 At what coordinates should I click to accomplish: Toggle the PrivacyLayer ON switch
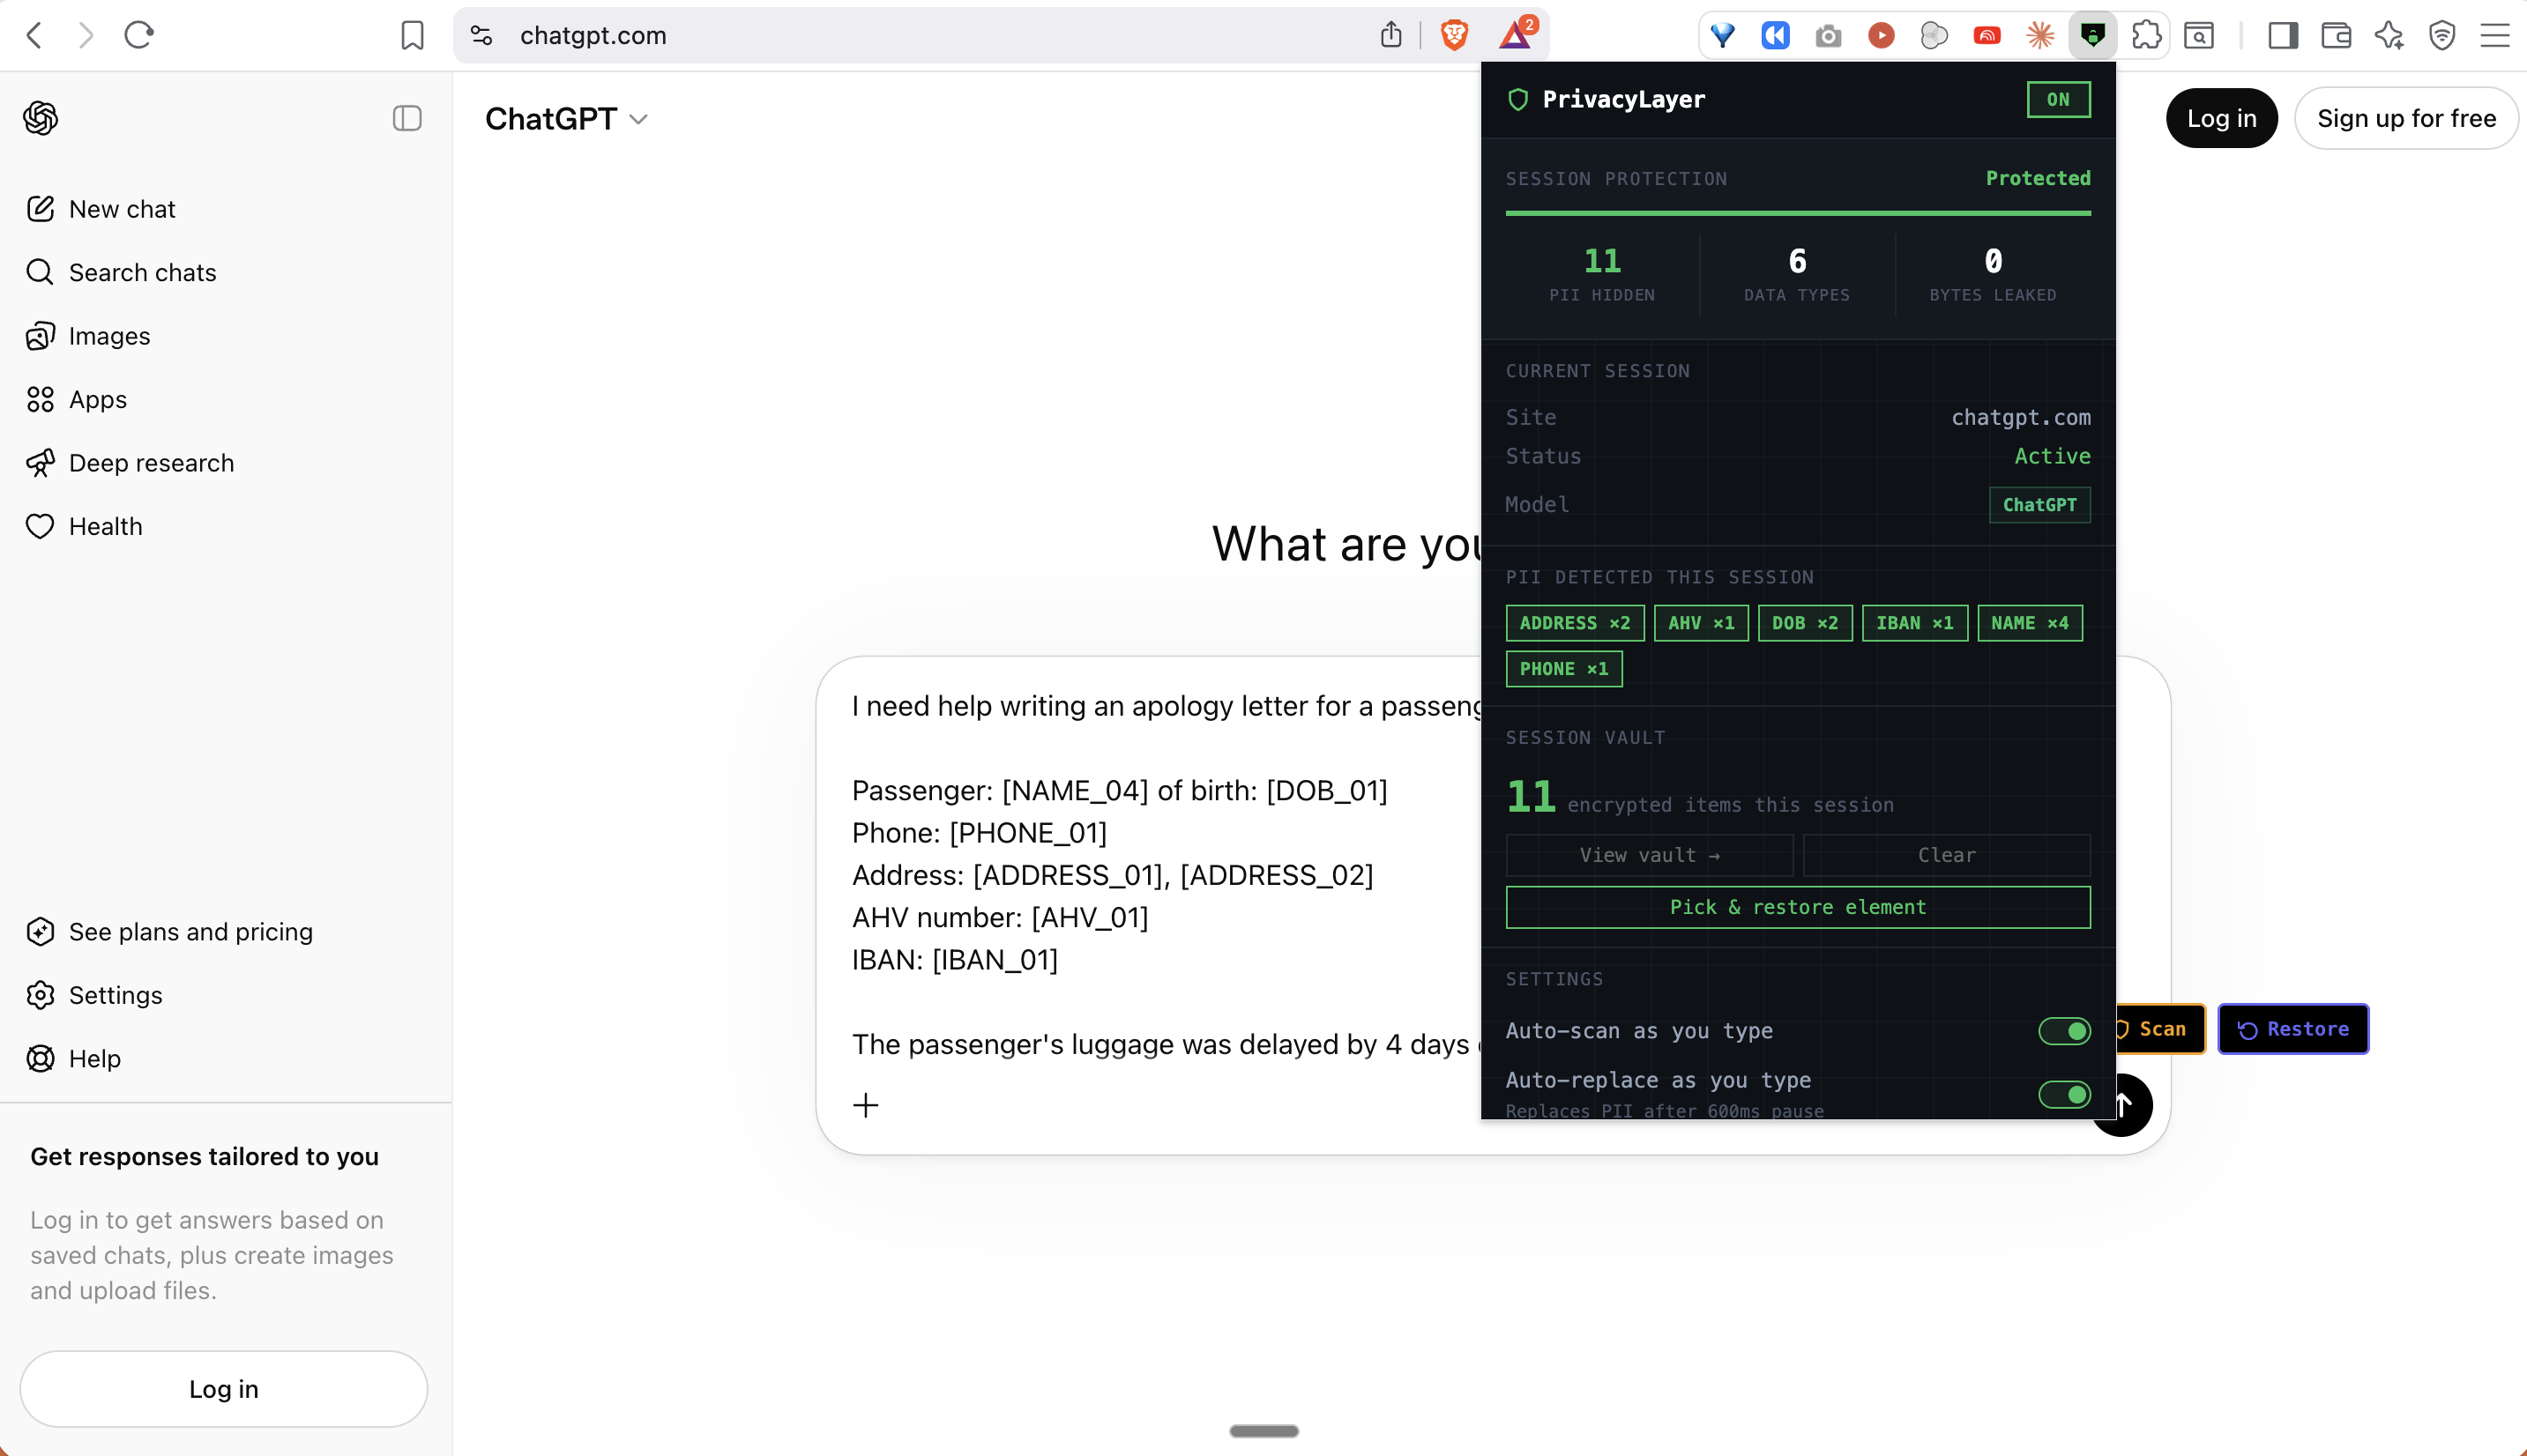click(x=2058, y=99)
